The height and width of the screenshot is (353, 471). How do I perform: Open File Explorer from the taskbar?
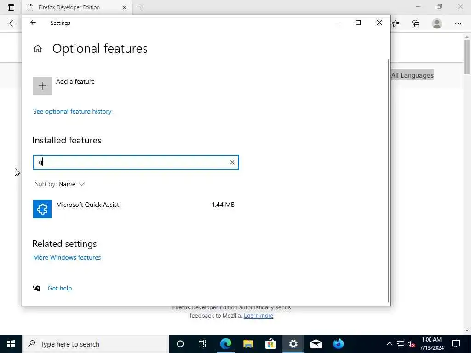coord(248,344)
